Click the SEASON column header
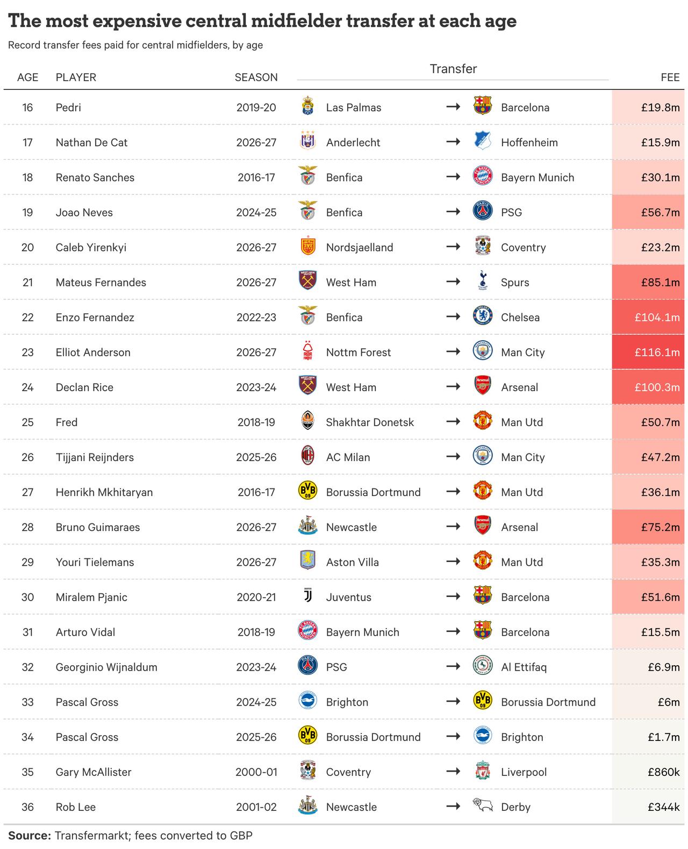Viewport: 688px width, 849px height. click(256, 77)
